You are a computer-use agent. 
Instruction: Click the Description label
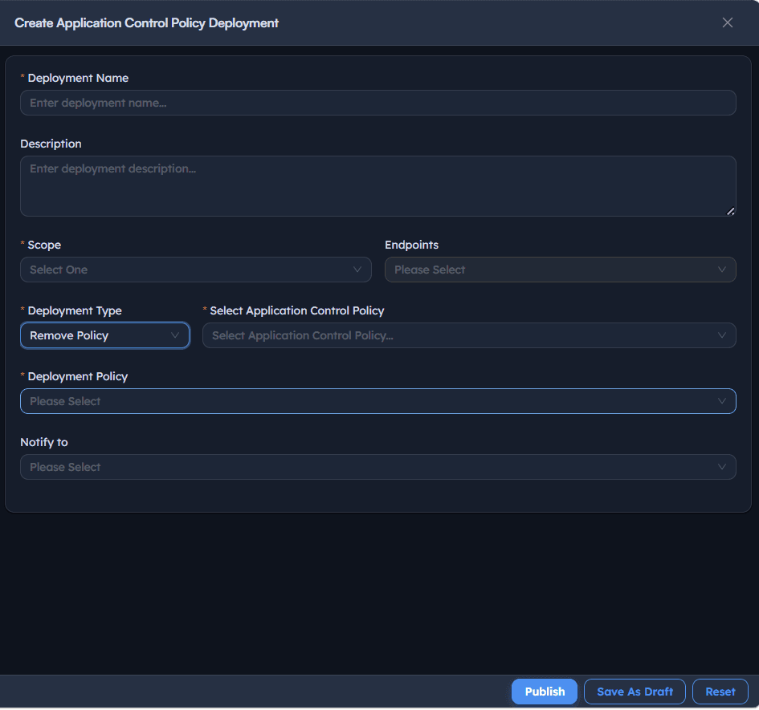coord(51,144)
